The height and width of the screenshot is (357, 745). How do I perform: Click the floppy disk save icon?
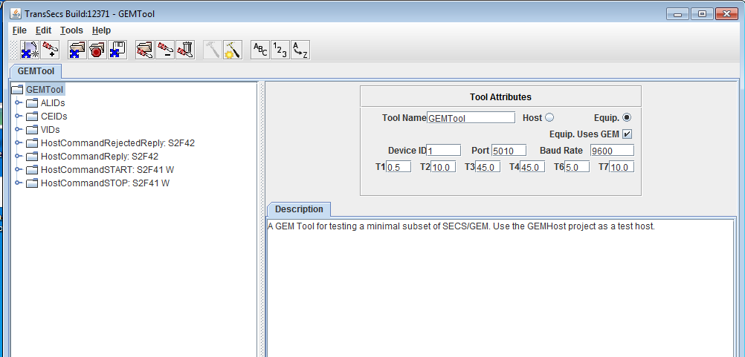[117, 50]
